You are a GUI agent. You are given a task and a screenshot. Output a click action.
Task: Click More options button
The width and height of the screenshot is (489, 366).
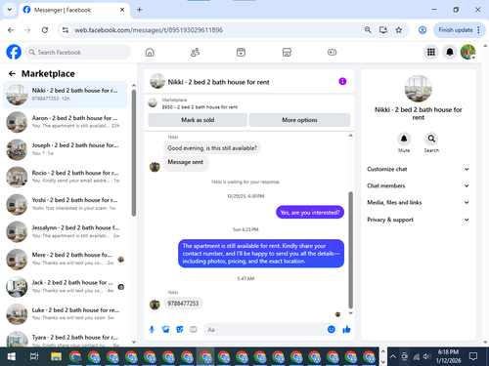click(x=299, y=120)
